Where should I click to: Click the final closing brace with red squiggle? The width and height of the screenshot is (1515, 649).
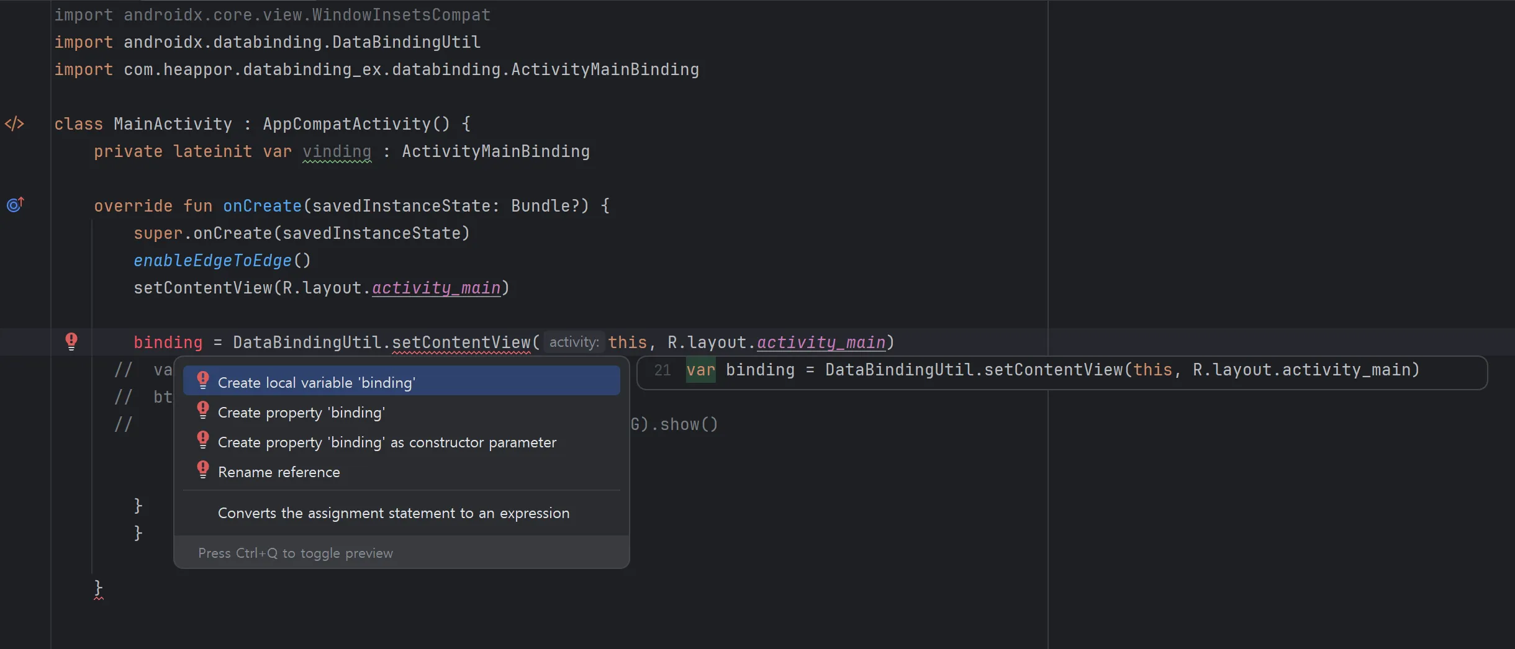[x=98, y=588]
